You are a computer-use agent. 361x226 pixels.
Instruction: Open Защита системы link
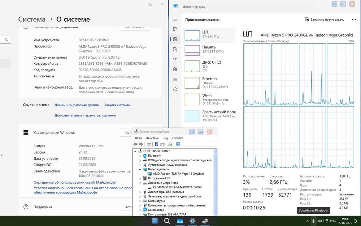117,105
